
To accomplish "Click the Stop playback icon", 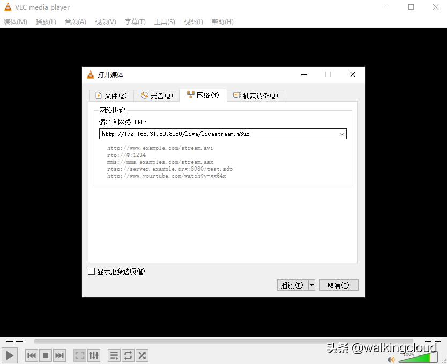I will click(46, 355).
